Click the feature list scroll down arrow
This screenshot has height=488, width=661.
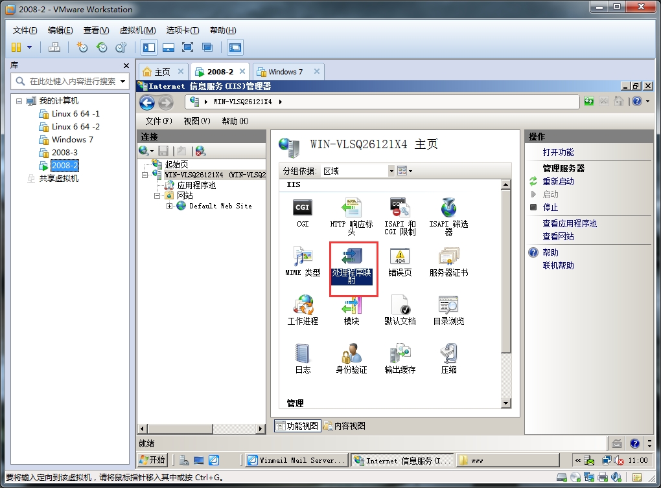pyautogui.click(x=506, y=403)
